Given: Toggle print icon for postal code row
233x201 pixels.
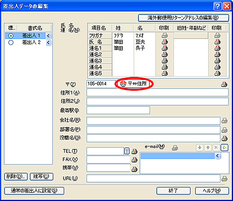Looking at the screenshot, I should (x=224, y=84).
